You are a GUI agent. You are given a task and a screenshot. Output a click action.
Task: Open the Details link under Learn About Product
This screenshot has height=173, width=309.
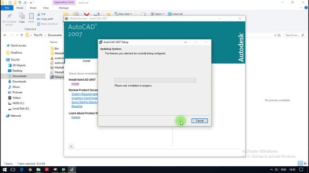(76, 117)
